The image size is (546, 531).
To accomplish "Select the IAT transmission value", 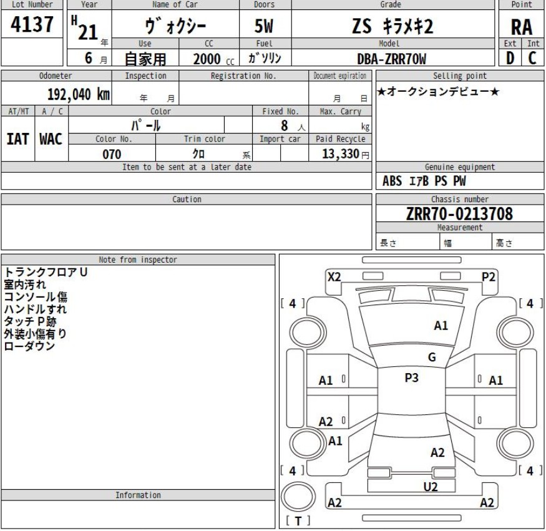I will [x=20, y=139].
